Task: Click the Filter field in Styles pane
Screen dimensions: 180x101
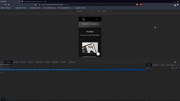Action: click(158, 68)
